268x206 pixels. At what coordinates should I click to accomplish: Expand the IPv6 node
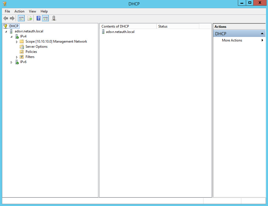[x=11, y=62]
